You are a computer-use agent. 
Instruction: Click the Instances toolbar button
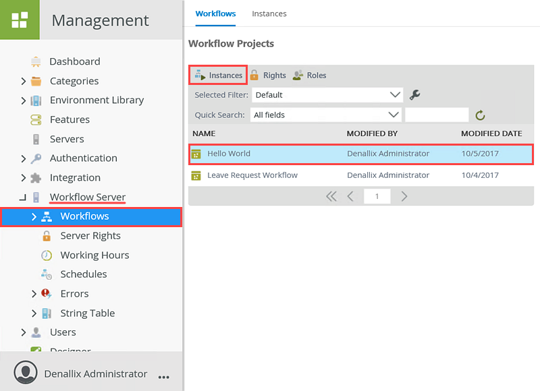point(218,76)
